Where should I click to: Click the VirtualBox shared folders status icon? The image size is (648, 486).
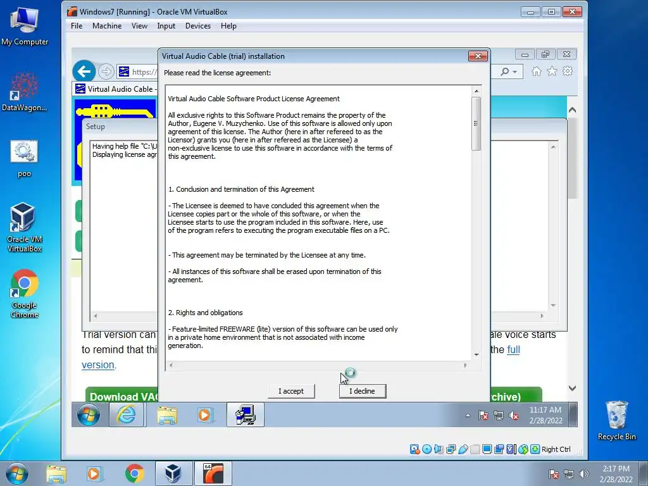tap(475, 449)
